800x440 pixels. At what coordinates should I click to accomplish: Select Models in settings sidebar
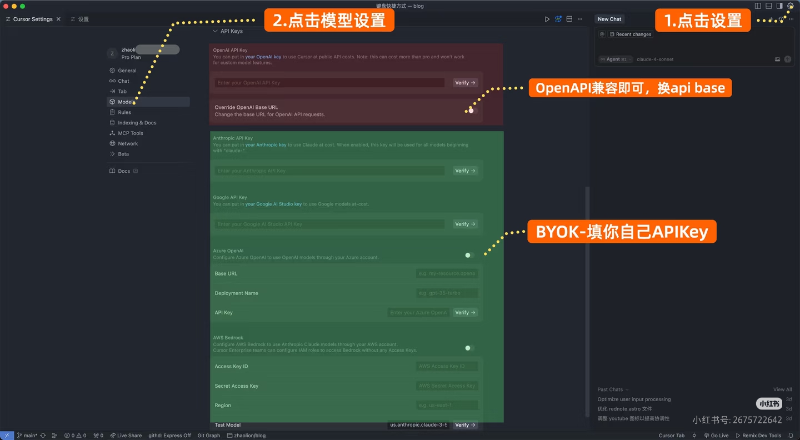tap(148, 102)
